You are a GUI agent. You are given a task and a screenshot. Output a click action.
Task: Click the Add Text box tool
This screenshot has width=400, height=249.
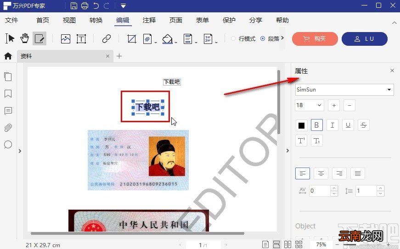pyautogui.click(x=81, y=38)
